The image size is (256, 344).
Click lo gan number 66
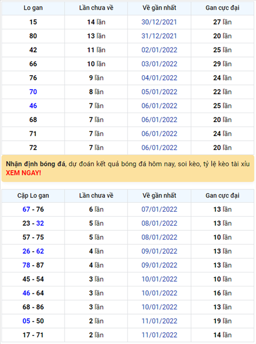click(x=33, y=64)
